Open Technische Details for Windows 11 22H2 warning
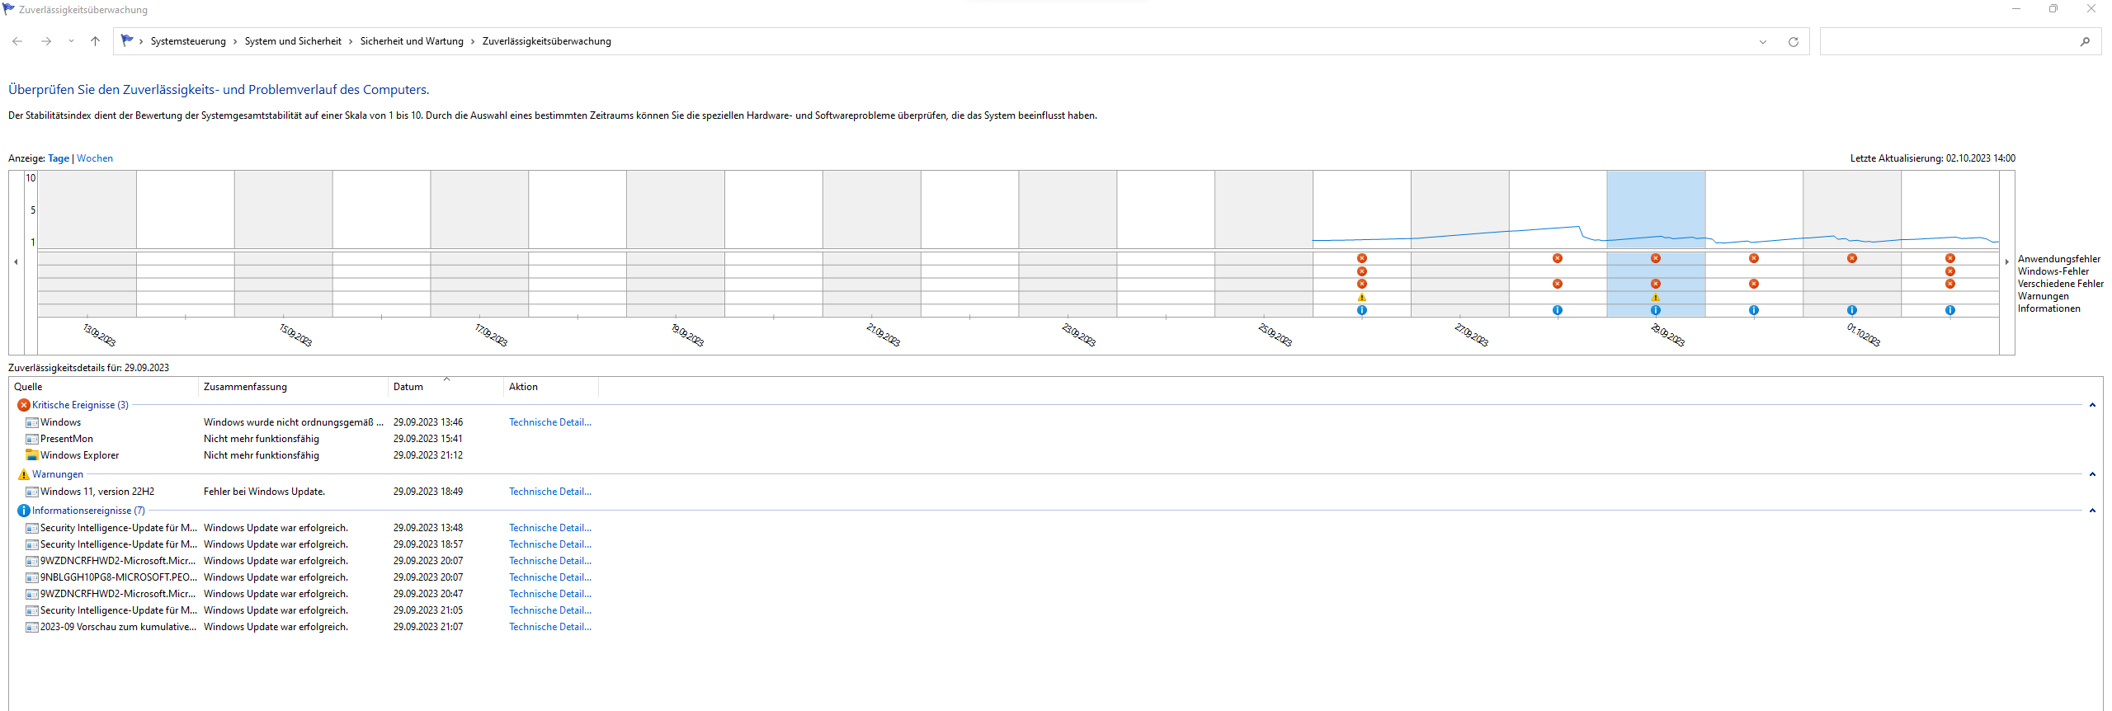Image resolution: width=2112 pixels, height=711 pixels. pyautogui.click(x=550, y=492)
